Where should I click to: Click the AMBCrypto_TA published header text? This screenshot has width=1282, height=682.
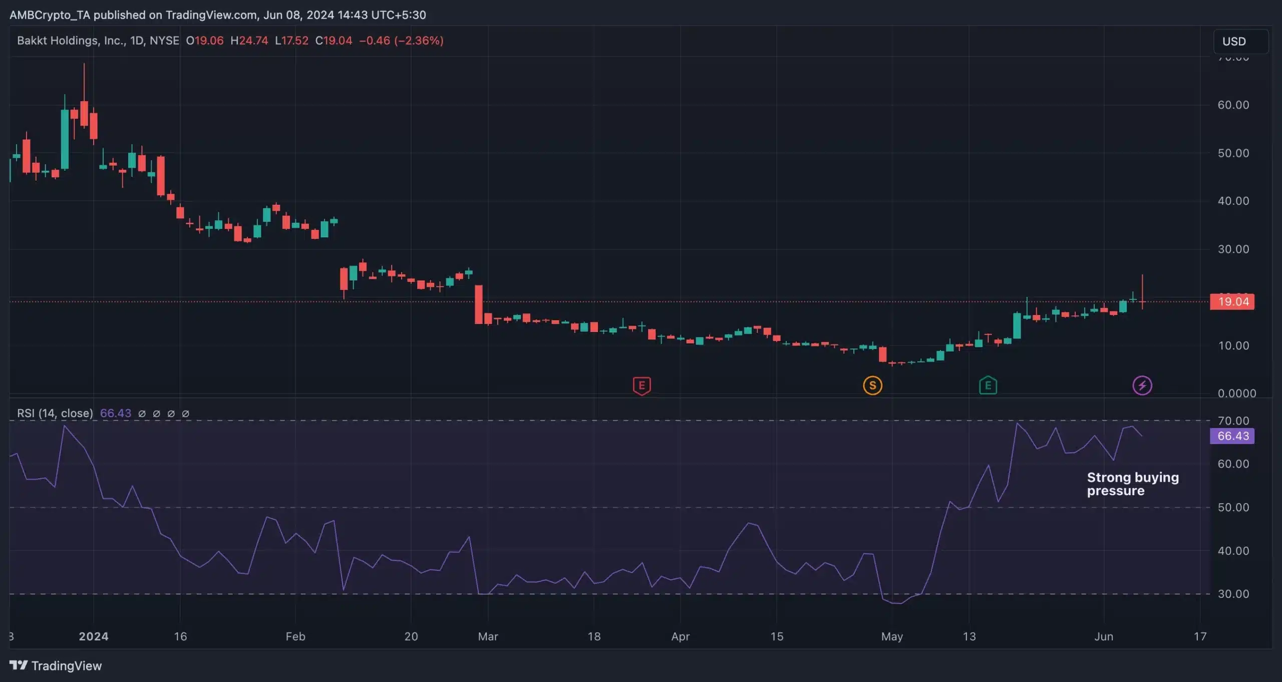(x=218, y=15)
